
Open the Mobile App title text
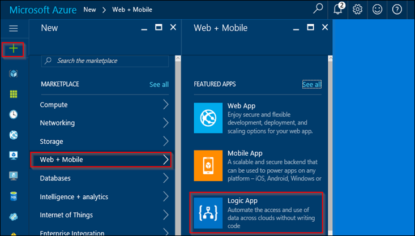pos(245,153)
